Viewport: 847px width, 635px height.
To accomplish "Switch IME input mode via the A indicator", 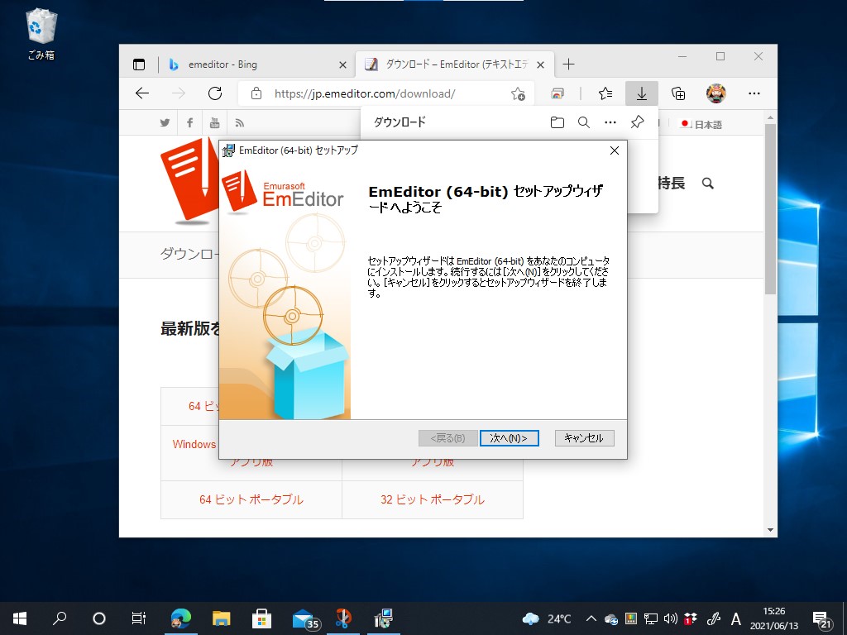I will coord(735,618).
